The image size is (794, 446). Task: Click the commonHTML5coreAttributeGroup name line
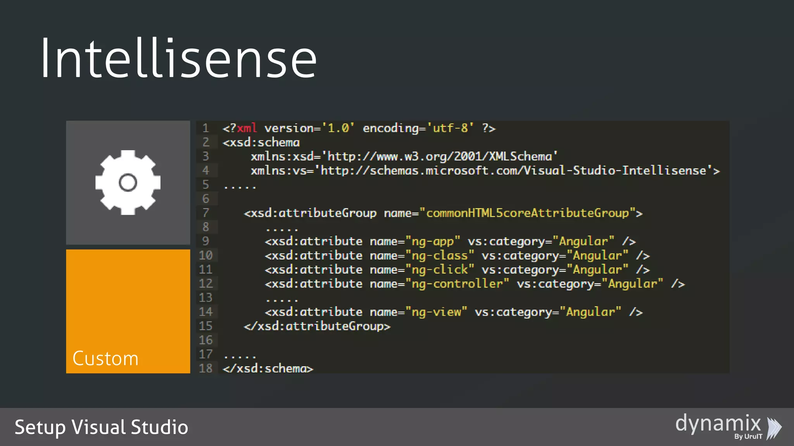coord(443,213)
